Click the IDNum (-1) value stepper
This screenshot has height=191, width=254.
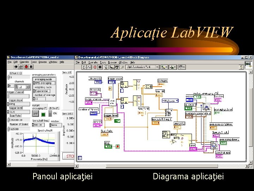(8, 77)
